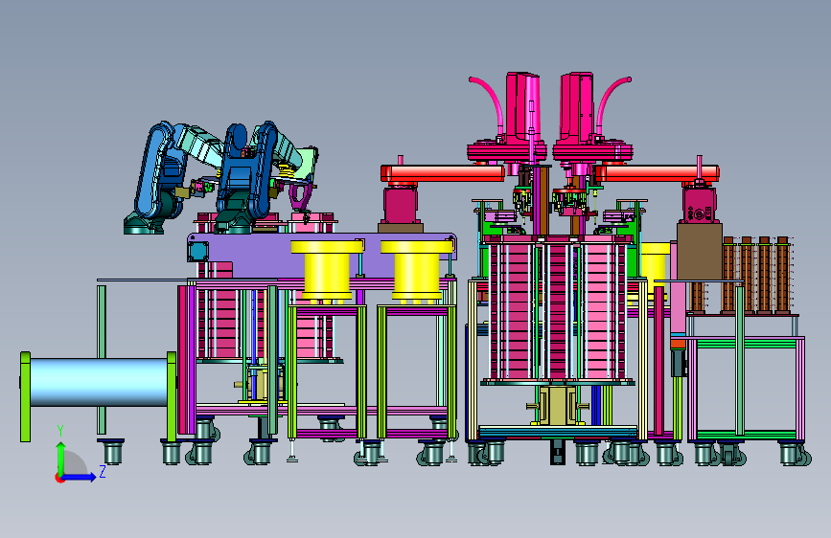The image size is (831, 538).
Task: Click the gray quarter-circle plane of the triad
Action: [76, 463]
